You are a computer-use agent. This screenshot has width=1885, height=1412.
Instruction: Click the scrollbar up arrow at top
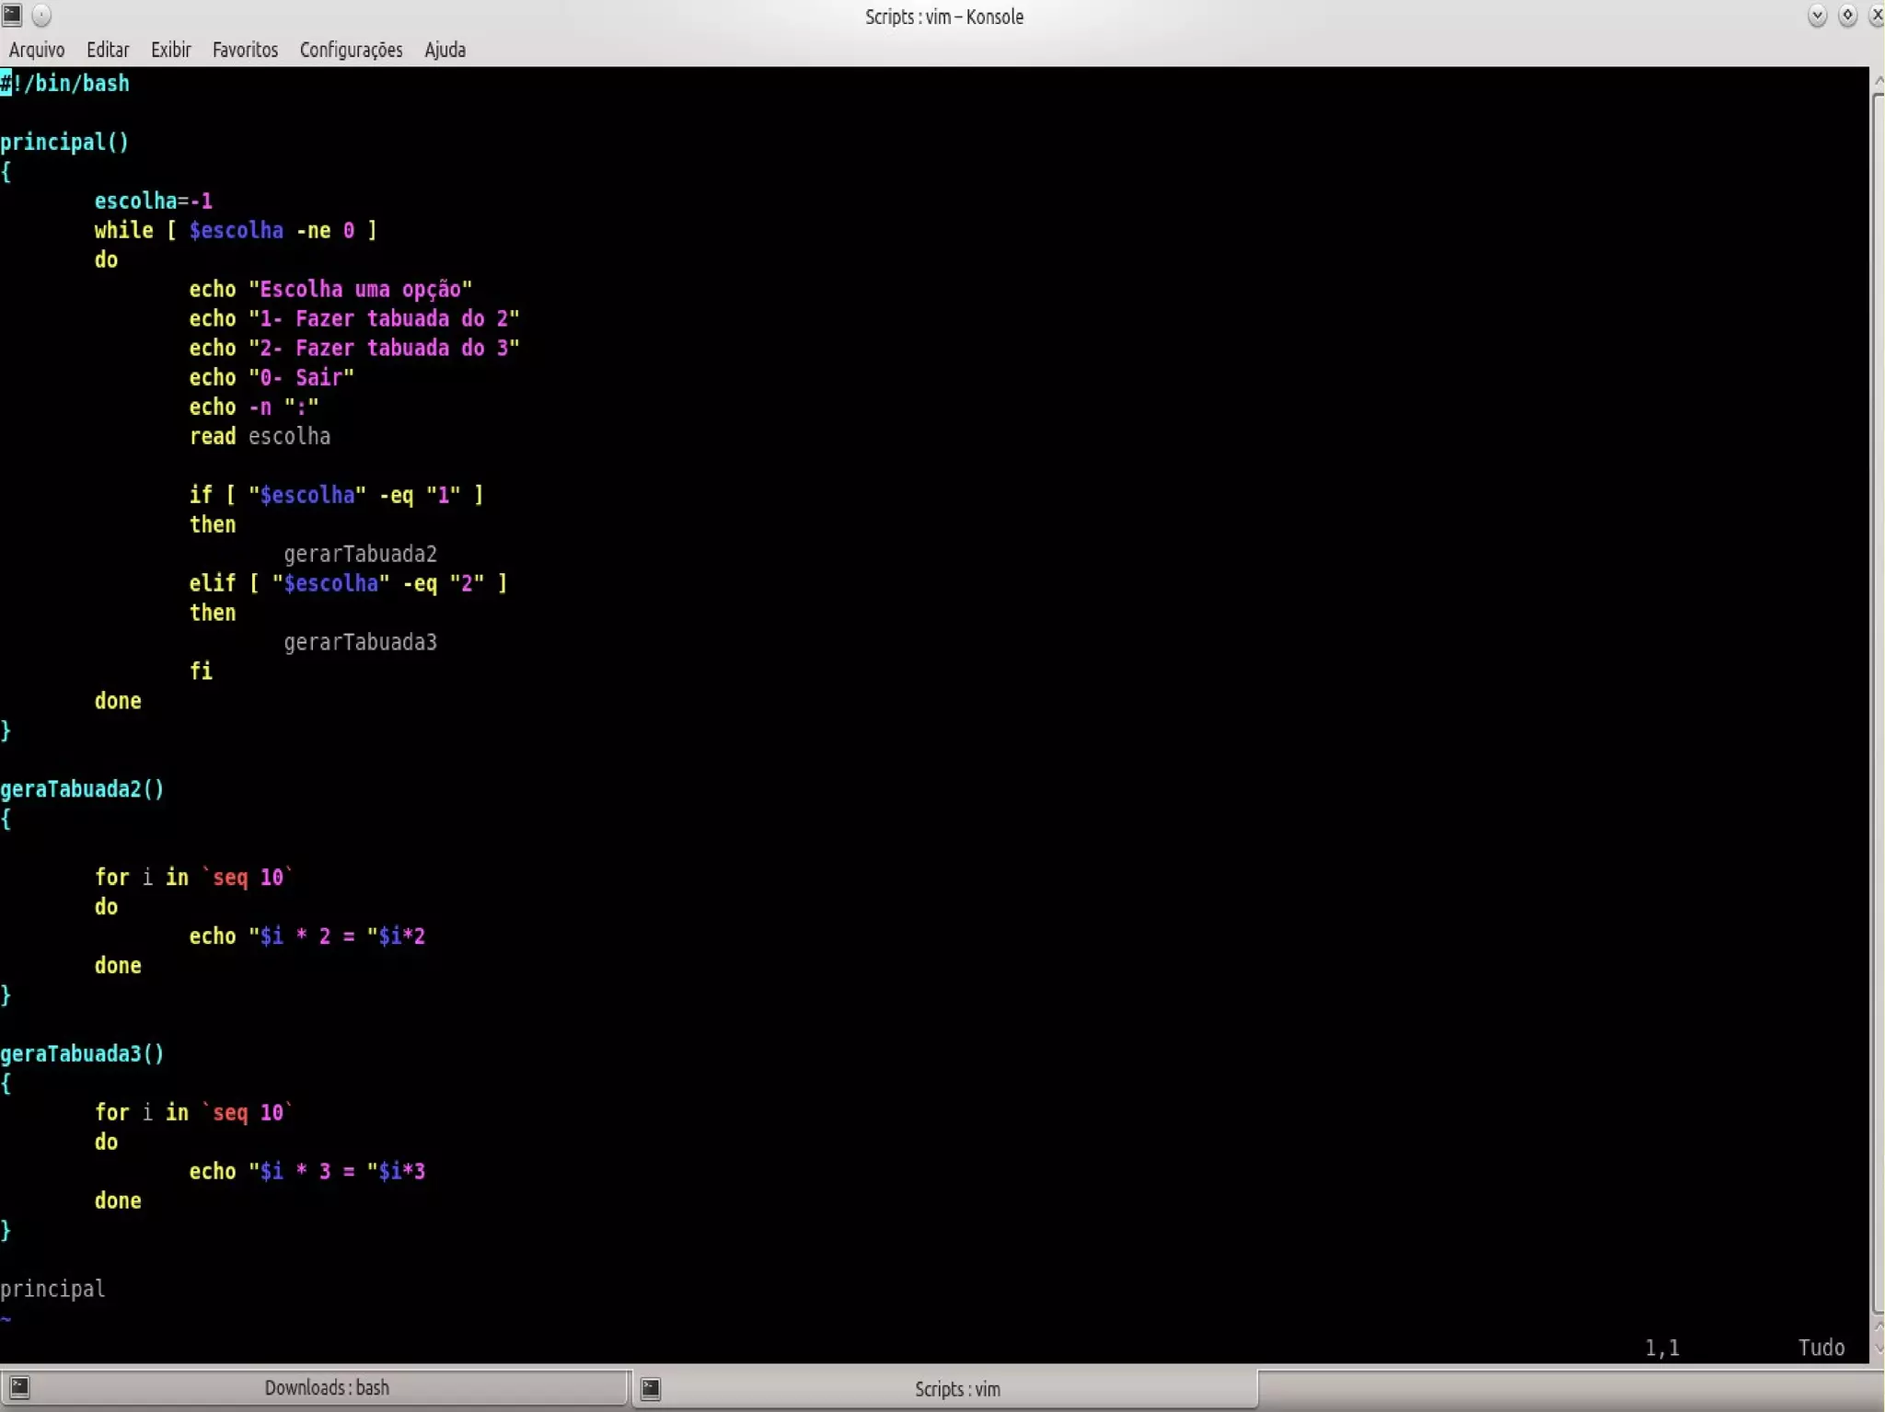coord(1878,82)
